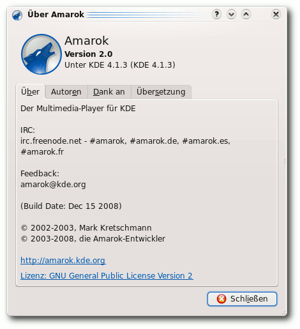
Task: Click the bold Version 2.0 label
Action: 89,54
